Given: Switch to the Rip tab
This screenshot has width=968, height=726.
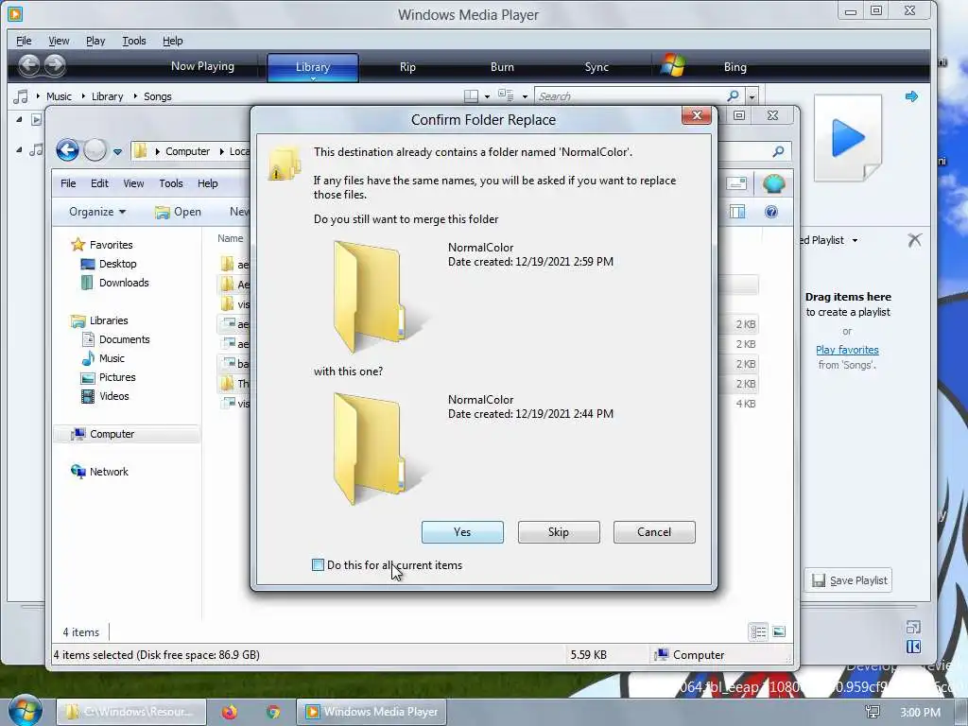Looking at the screenshot, I should (407, 67).
